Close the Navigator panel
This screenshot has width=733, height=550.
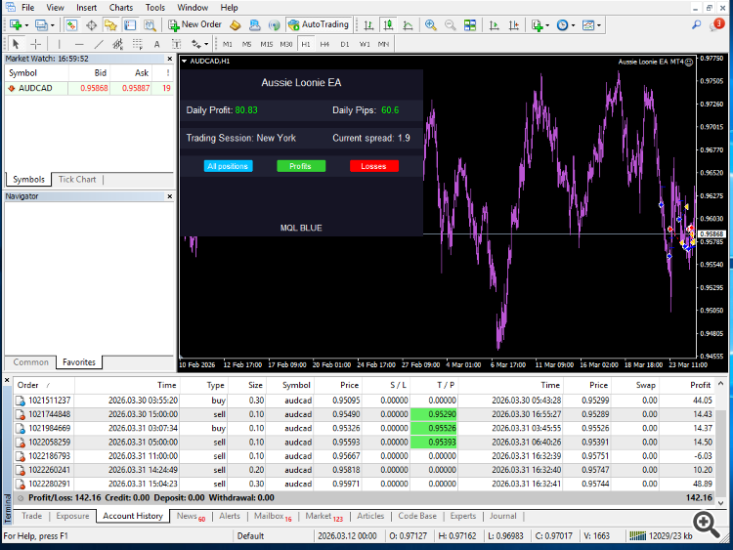click(x=170, y=196)
